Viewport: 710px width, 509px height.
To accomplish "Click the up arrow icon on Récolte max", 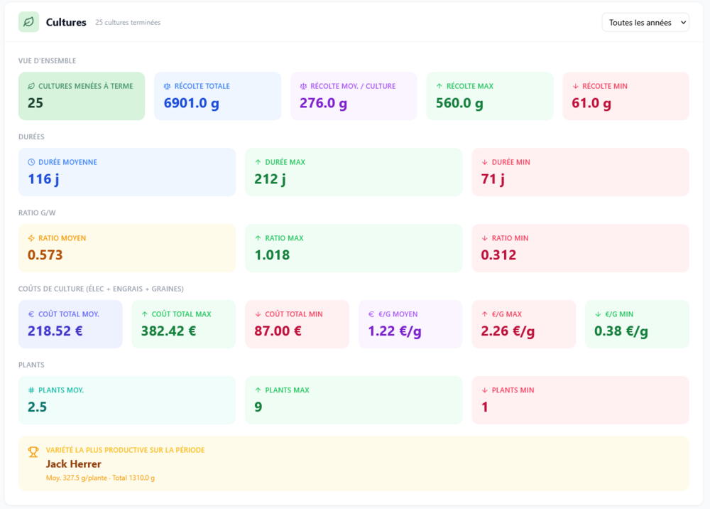I will 439,86.
